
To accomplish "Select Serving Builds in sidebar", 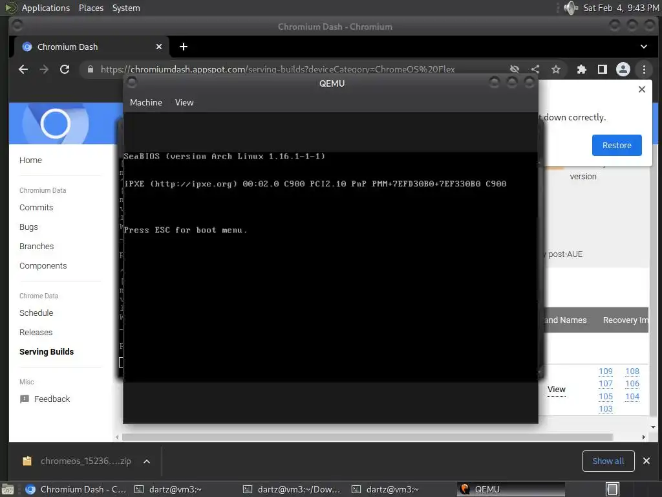I will (x=47, y=352).
